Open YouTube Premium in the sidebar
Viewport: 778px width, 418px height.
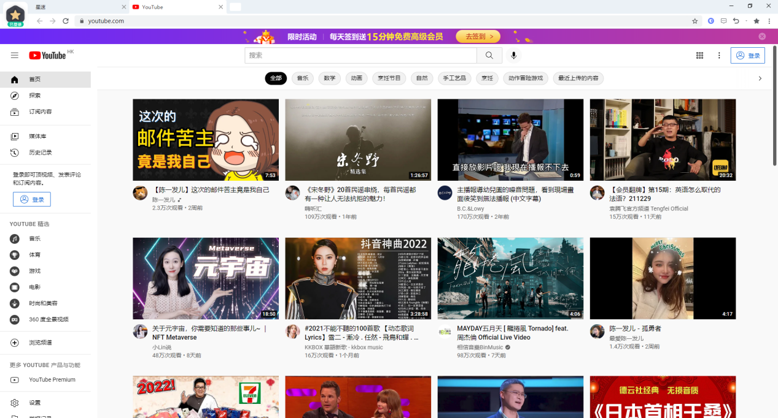coord(45,379)
